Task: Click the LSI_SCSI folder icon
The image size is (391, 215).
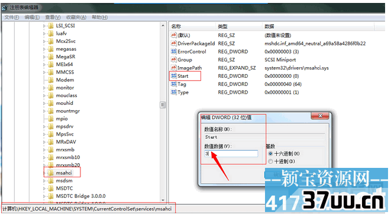Action: [51, 26]
